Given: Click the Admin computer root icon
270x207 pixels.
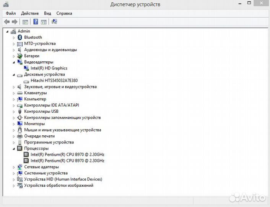Looking at the screenshot, I should point(13,31).
